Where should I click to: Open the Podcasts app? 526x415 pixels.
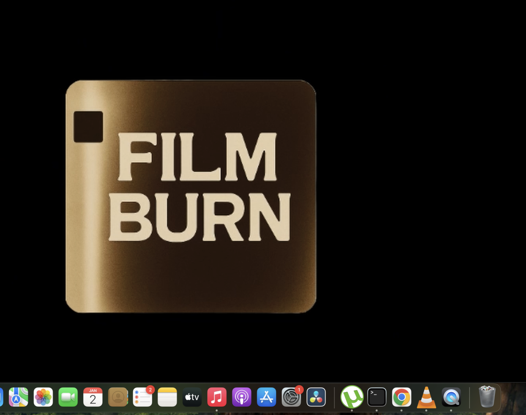242,397
